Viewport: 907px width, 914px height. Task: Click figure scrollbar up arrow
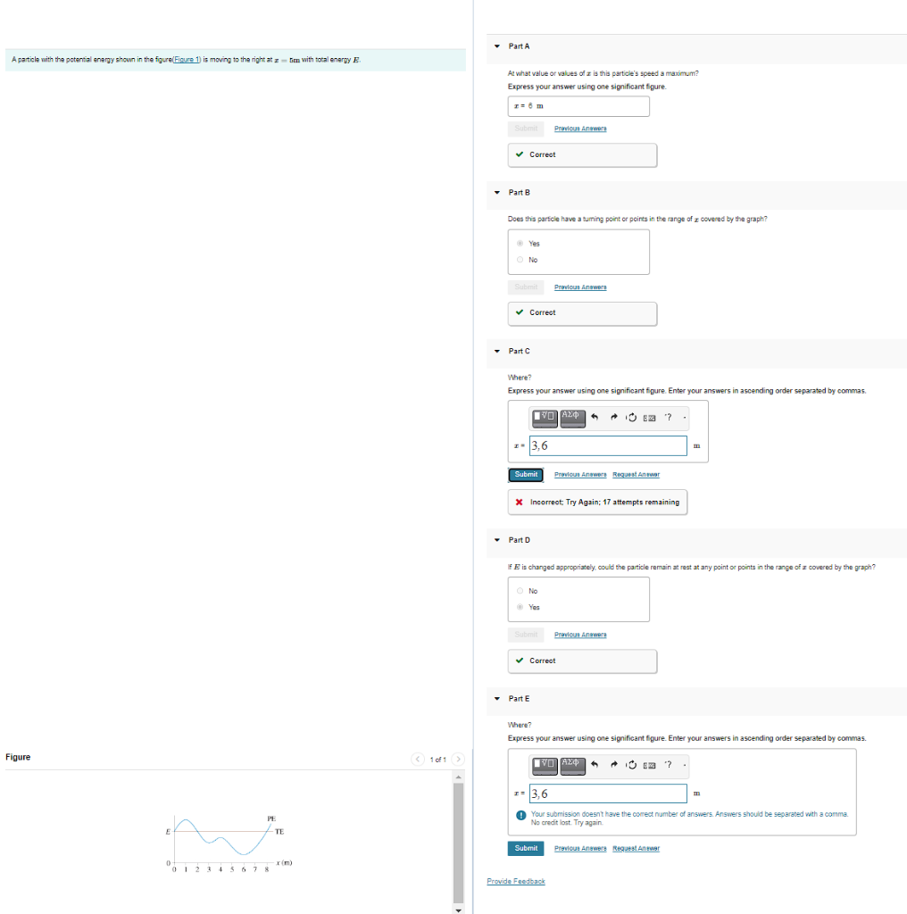tap(459, 777)
